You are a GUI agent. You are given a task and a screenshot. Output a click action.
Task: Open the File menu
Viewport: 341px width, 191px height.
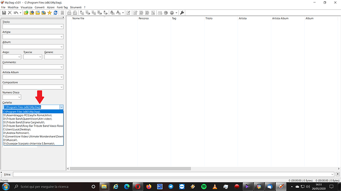[x=3, y=7]
